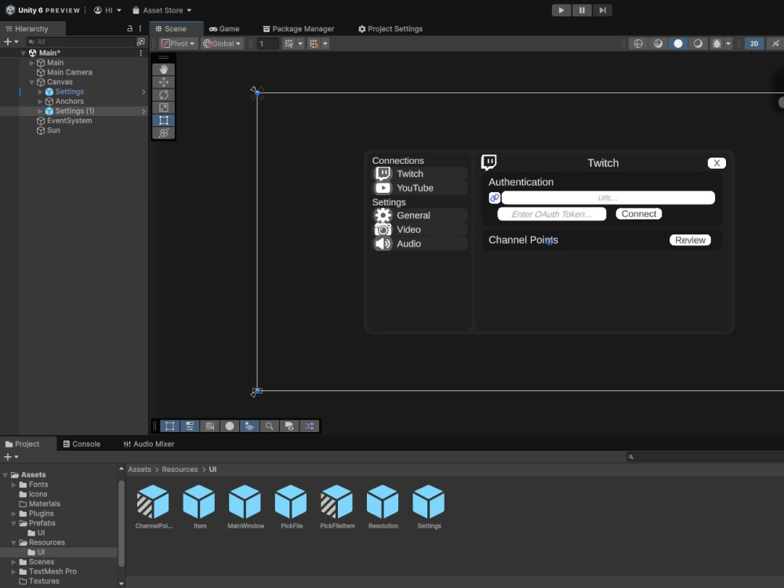Viewport: 784px width, 588px height.
Task: Toggle 2D scene view mode
Action: 754,44
